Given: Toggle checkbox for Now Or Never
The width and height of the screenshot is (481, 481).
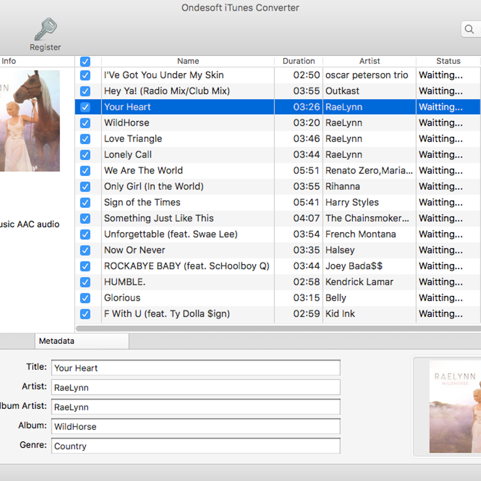Looking at the screenshot, I should 85,250.
